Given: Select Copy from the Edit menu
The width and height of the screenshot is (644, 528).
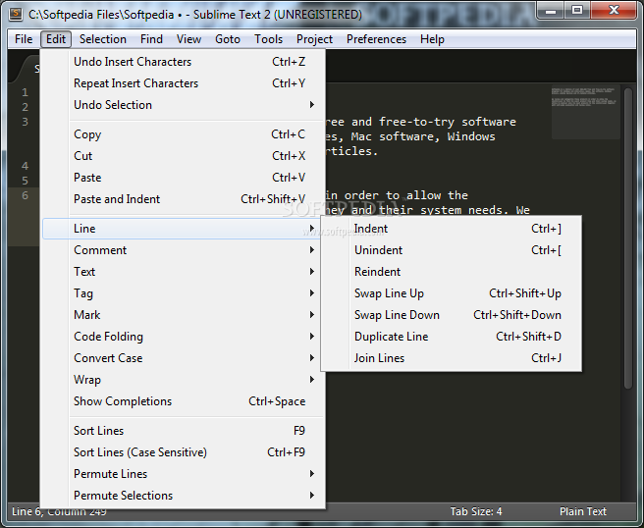Looking at the screenshot, I should (184, 134).
